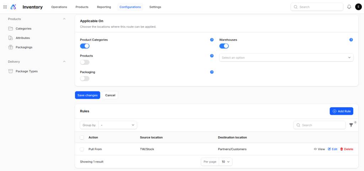Show help for Product Categories
Image resolution: width=364 pixels, height=171 pixels.
tap(212, 40)
